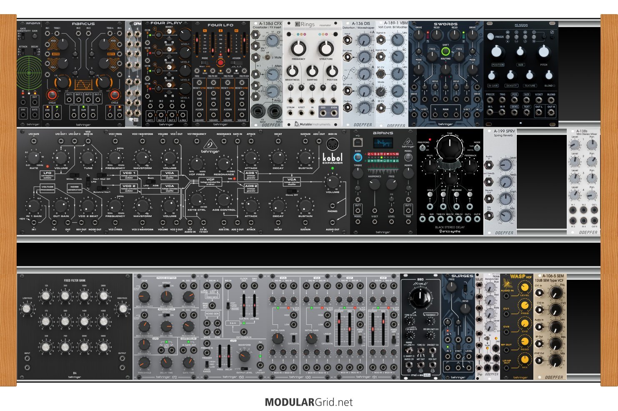Flip the Four LFO MODE reset/sync switch

coord(205,63)
